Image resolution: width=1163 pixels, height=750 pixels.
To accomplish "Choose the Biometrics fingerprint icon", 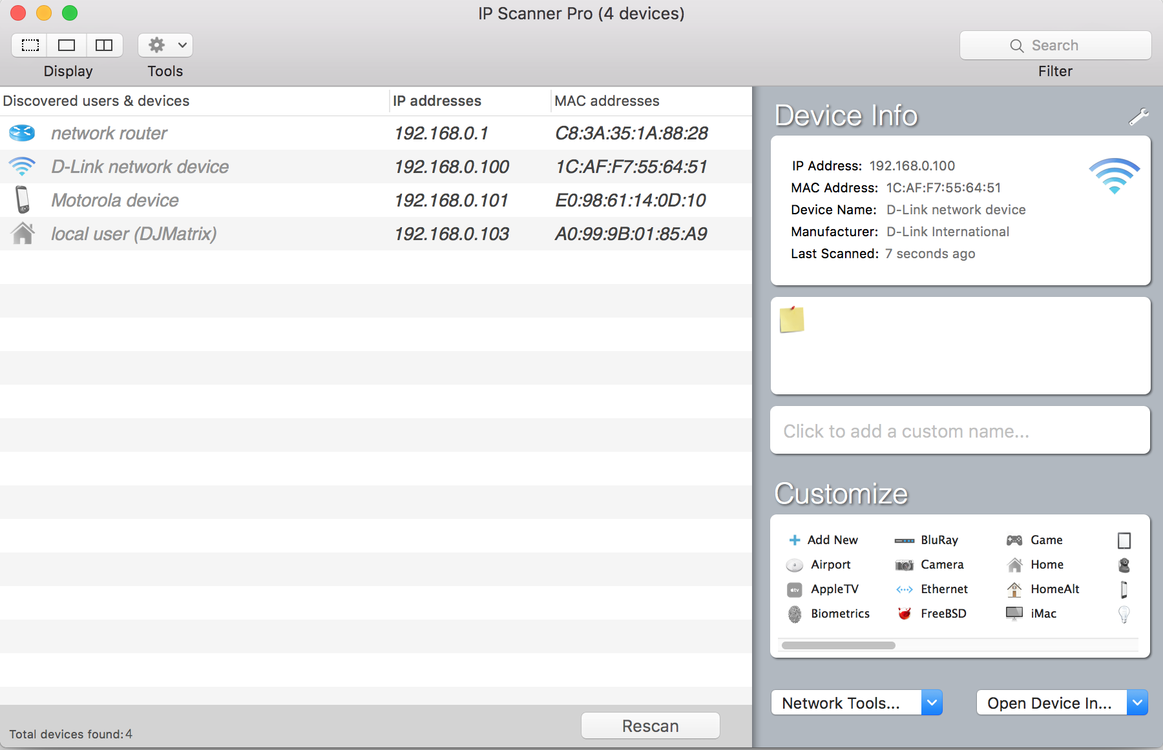I will 795,614.
